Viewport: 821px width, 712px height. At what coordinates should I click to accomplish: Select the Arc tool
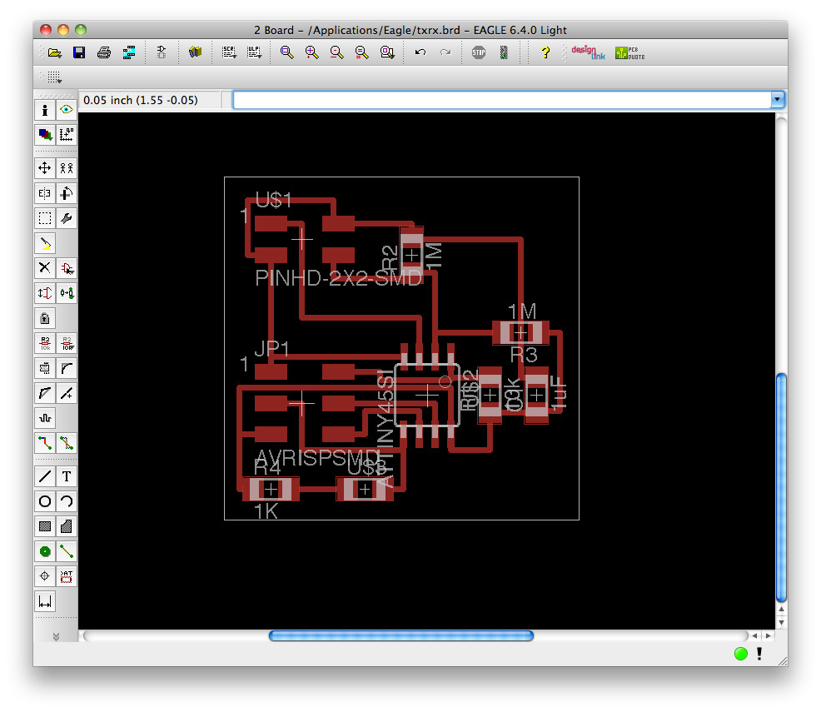67,501
